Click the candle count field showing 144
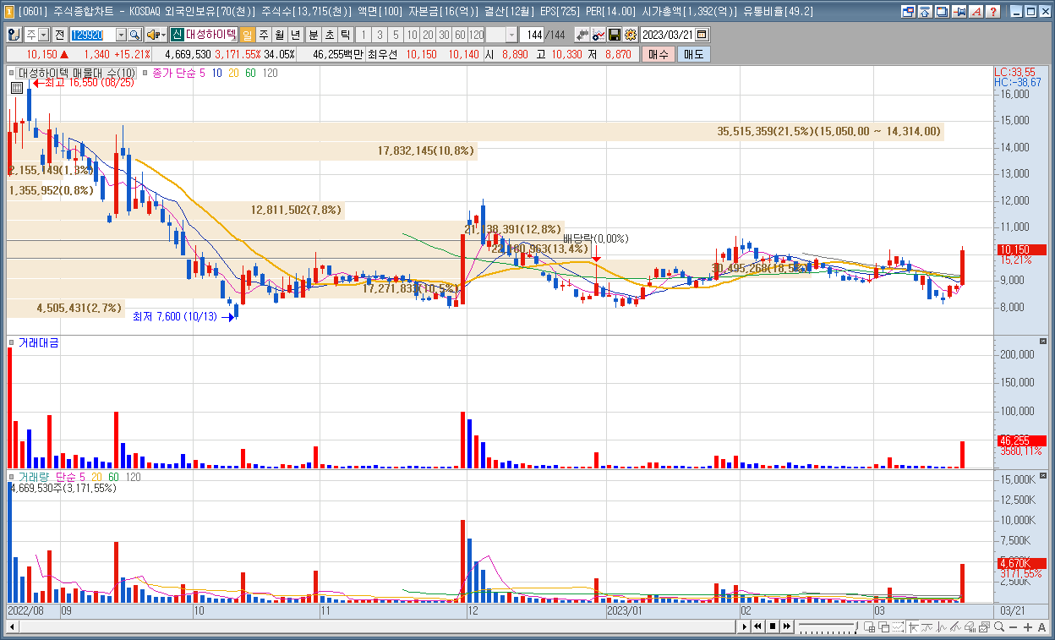This screenshot has width=1055, height=640. click(531, 35)
